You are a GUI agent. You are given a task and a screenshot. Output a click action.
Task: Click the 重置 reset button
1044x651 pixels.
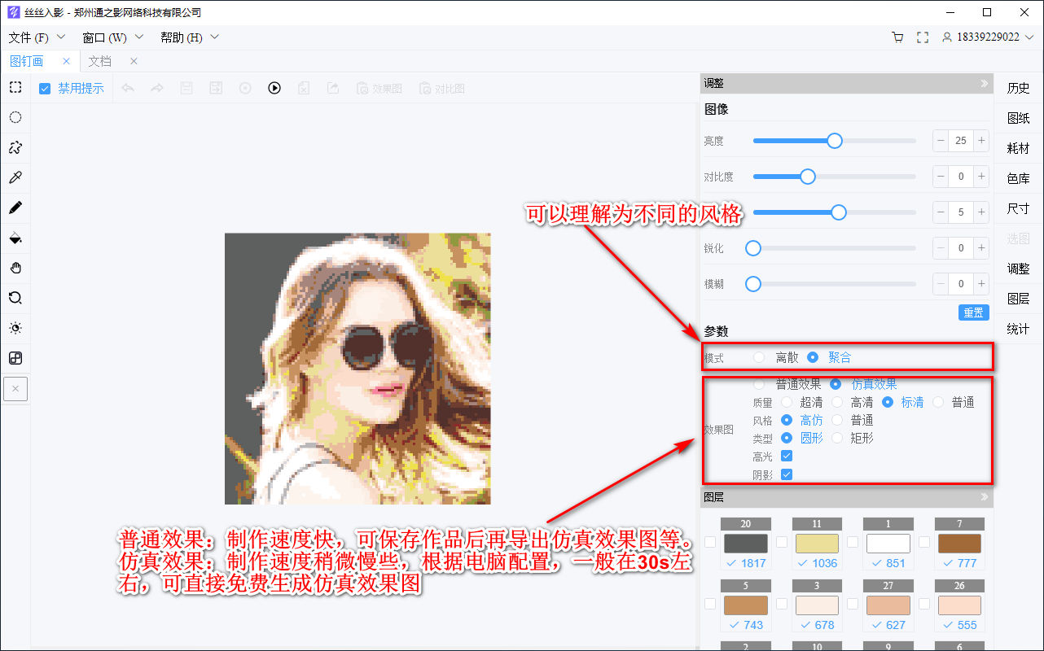point(973,312)
